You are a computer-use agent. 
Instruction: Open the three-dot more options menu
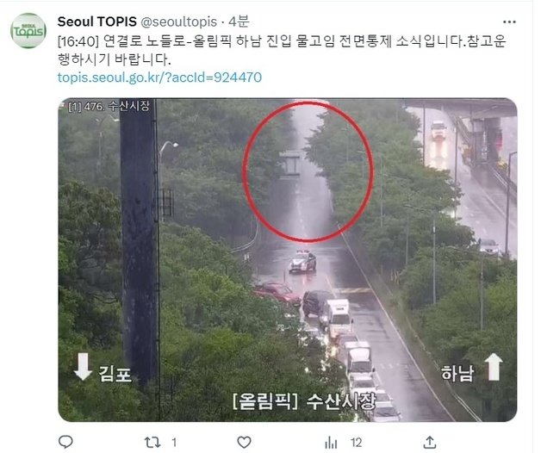(509, 22)
